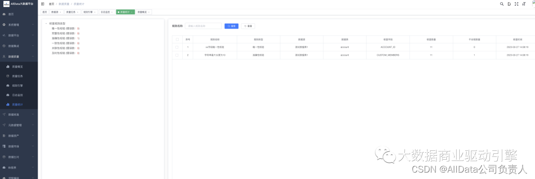This screenshot has height=179, width=535.
Task: Open 质量概览 in the sidebar menu
Action: click(17, 67)
